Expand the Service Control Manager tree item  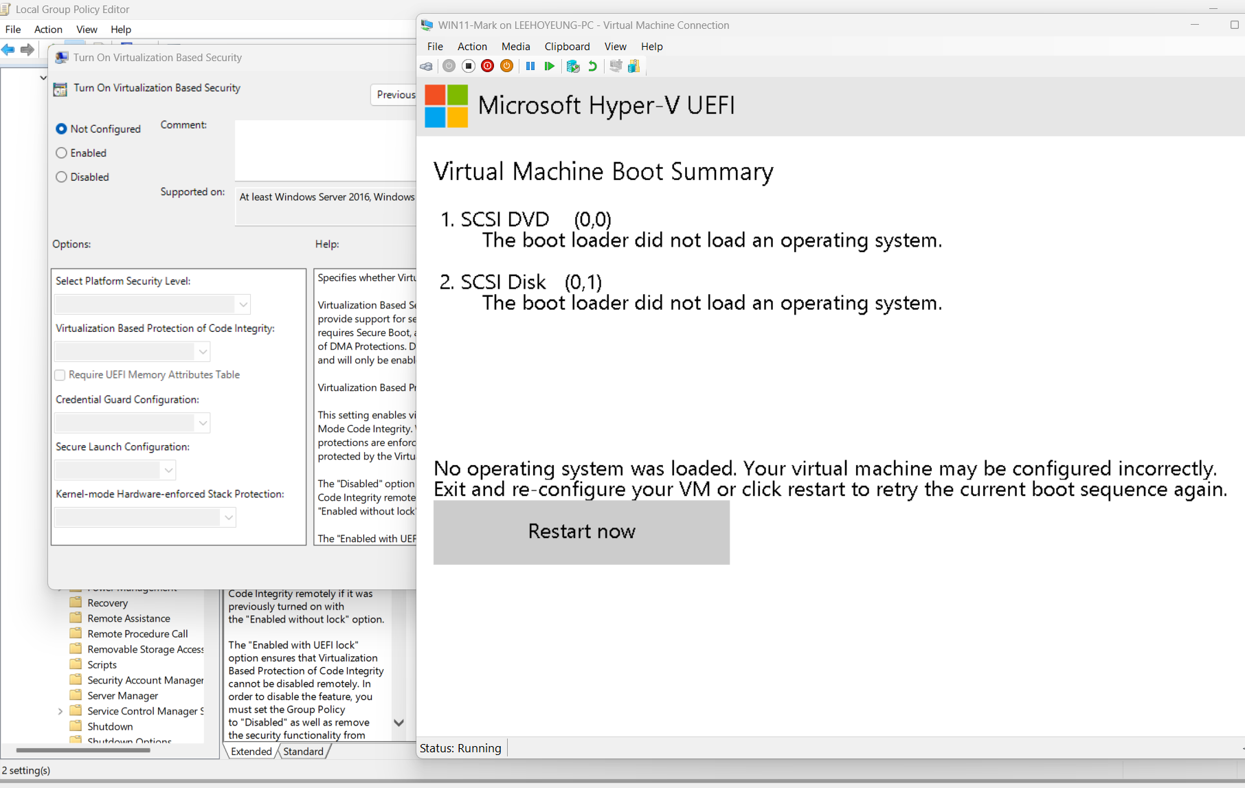click(60, 710)
